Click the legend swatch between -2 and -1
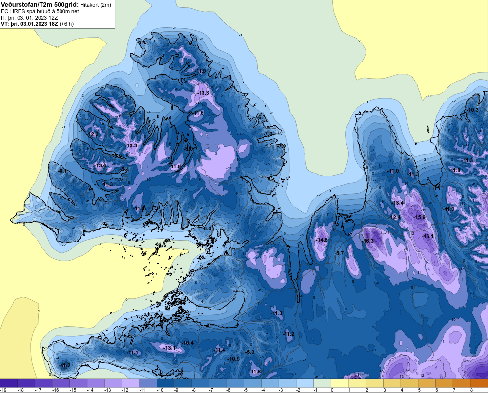This screenshot has width=488, height=393. point(305,383)
